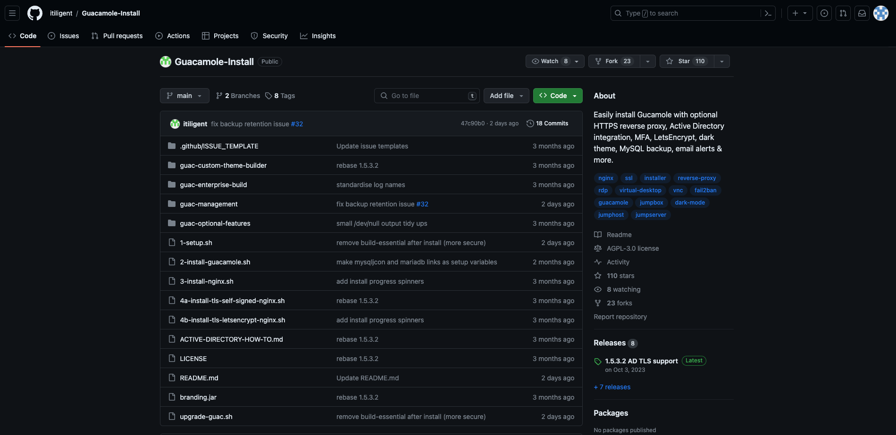Click the repository owner avatar beside the title
This screenshot has width=896, height=435.
(166, 62)
